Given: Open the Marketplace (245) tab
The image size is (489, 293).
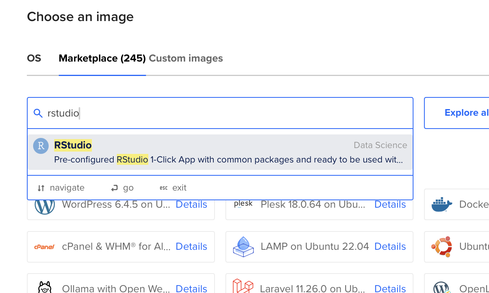Looking at the screenshot, I should point(102,58).
